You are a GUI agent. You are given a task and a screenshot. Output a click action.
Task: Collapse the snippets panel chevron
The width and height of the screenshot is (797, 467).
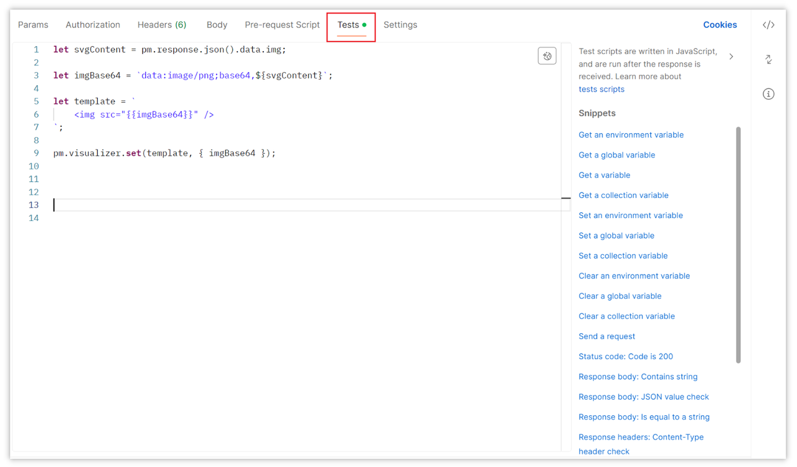tap(731, 57)
